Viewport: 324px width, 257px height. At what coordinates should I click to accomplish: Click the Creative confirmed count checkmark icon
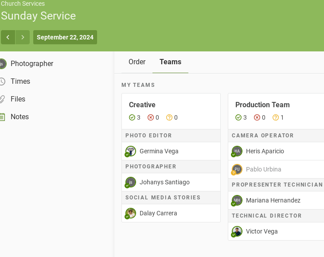(x=132, y=117)
